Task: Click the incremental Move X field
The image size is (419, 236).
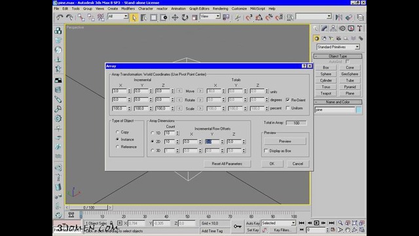Action: point(119,91)
